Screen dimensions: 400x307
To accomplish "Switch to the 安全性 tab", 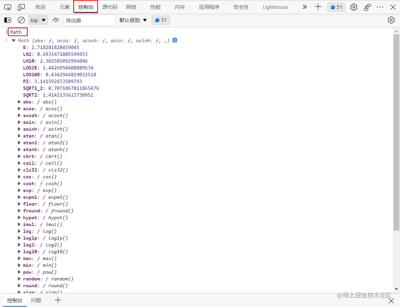I will point(241,7).
